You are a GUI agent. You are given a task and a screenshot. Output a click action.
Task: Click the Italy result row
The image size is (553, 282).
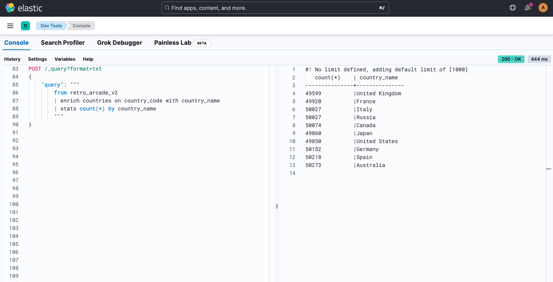(x=339, y=109)
